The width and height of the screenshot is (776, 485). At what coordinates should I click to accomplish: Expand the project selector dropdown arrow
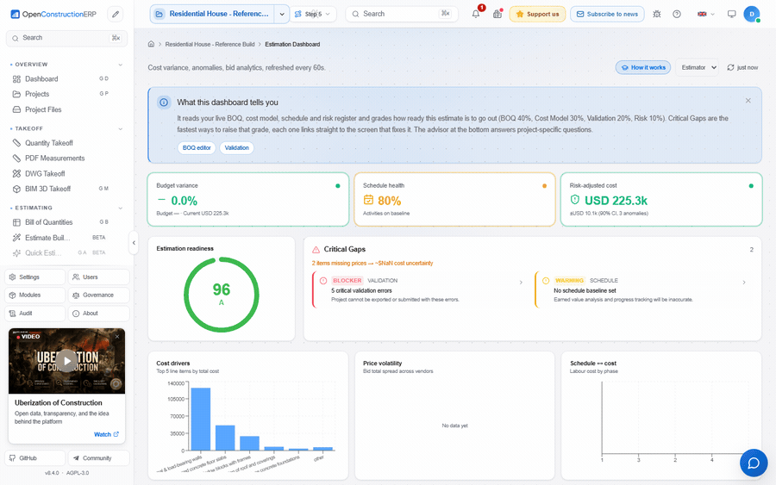pos(282,14)
